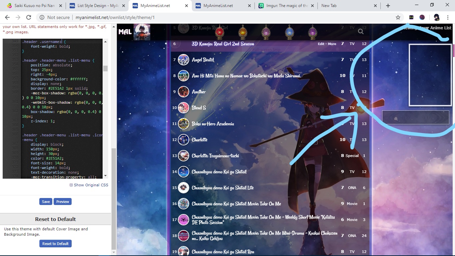
Task: Click the Reset to Default button
Action: click(55, 244)
